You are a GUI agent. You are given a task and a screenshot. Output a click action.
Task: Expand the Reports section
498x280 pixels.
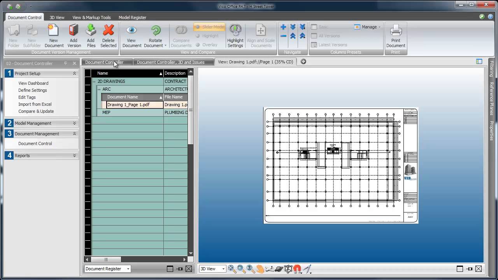(x=74, y=156)
